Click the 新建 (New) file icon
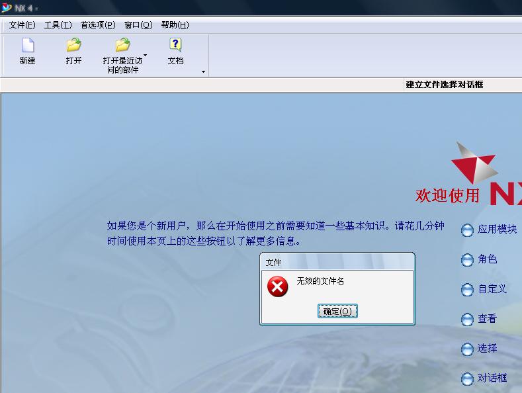The image size is (522, 393). click(28, 45)
